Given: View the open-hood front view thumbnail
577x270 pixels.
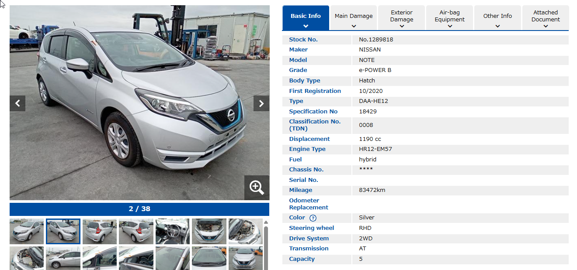Looking at the screenshot, I should pos(209,231).
